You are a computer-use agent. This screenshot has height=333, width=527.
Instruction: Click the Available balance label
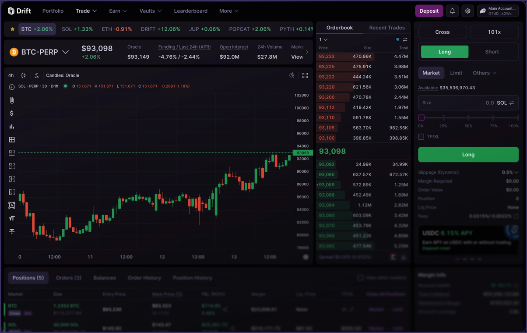pos(428,88)
